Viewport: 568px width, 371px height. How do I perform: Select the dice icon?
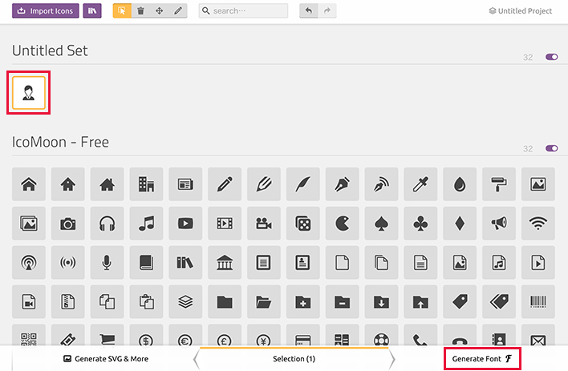click(x=302, y=224)
